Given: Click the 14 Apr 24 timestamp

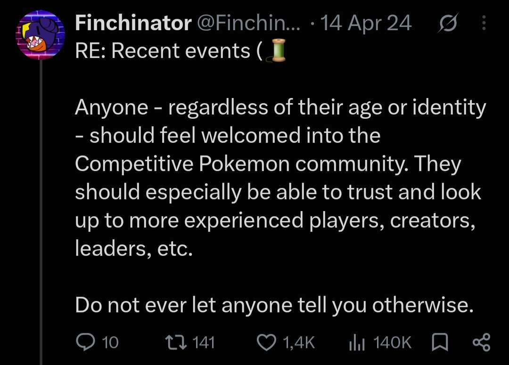Looking at the screenshot, I should point(366,23).
